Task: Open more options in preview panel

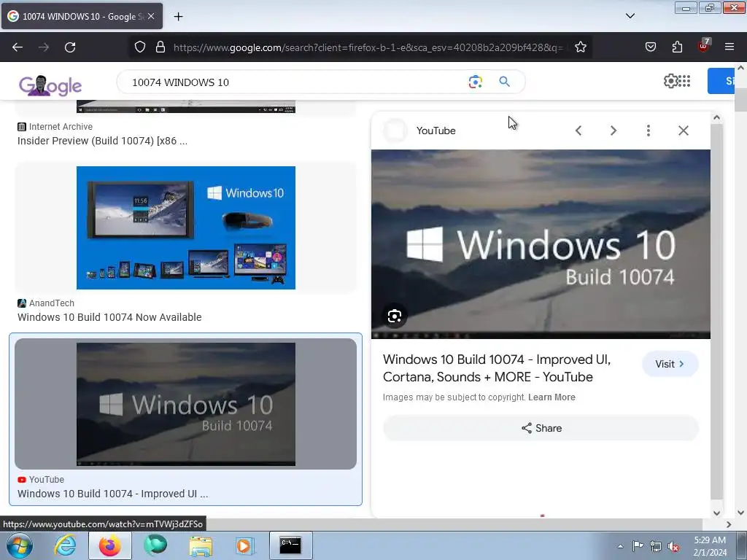Action: point(649,131)
